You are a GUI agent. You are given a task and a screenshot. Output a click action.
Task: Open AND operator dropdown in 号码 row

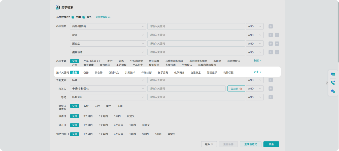point(255,97)
